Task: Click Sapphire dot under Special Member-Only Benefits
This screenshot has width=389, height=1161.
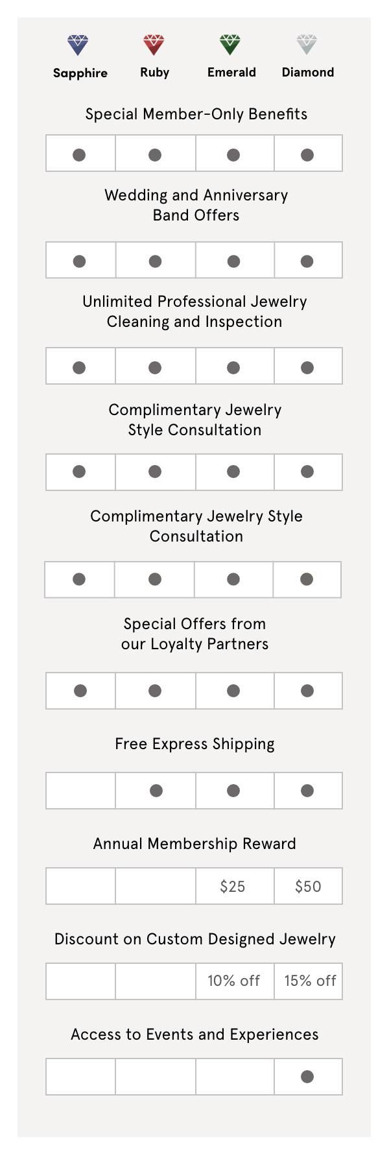Action: (x=79, y=154)
